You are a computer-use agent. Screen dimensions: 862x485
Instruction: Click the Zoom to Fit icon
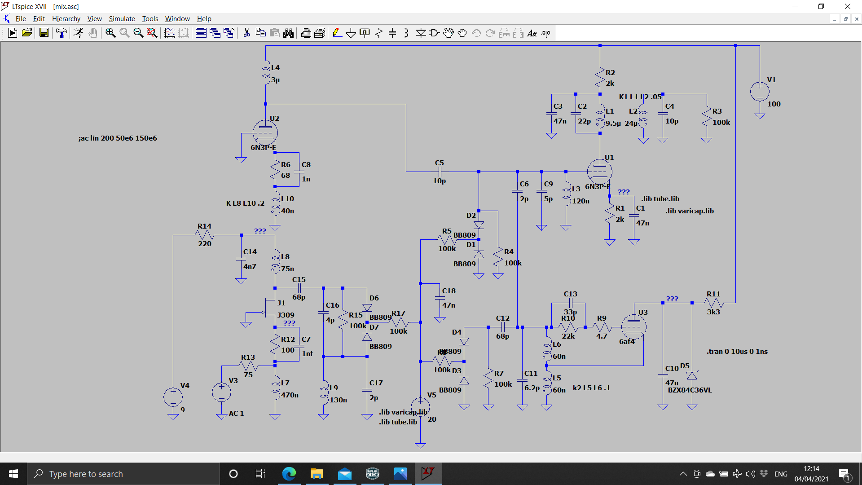152,33
